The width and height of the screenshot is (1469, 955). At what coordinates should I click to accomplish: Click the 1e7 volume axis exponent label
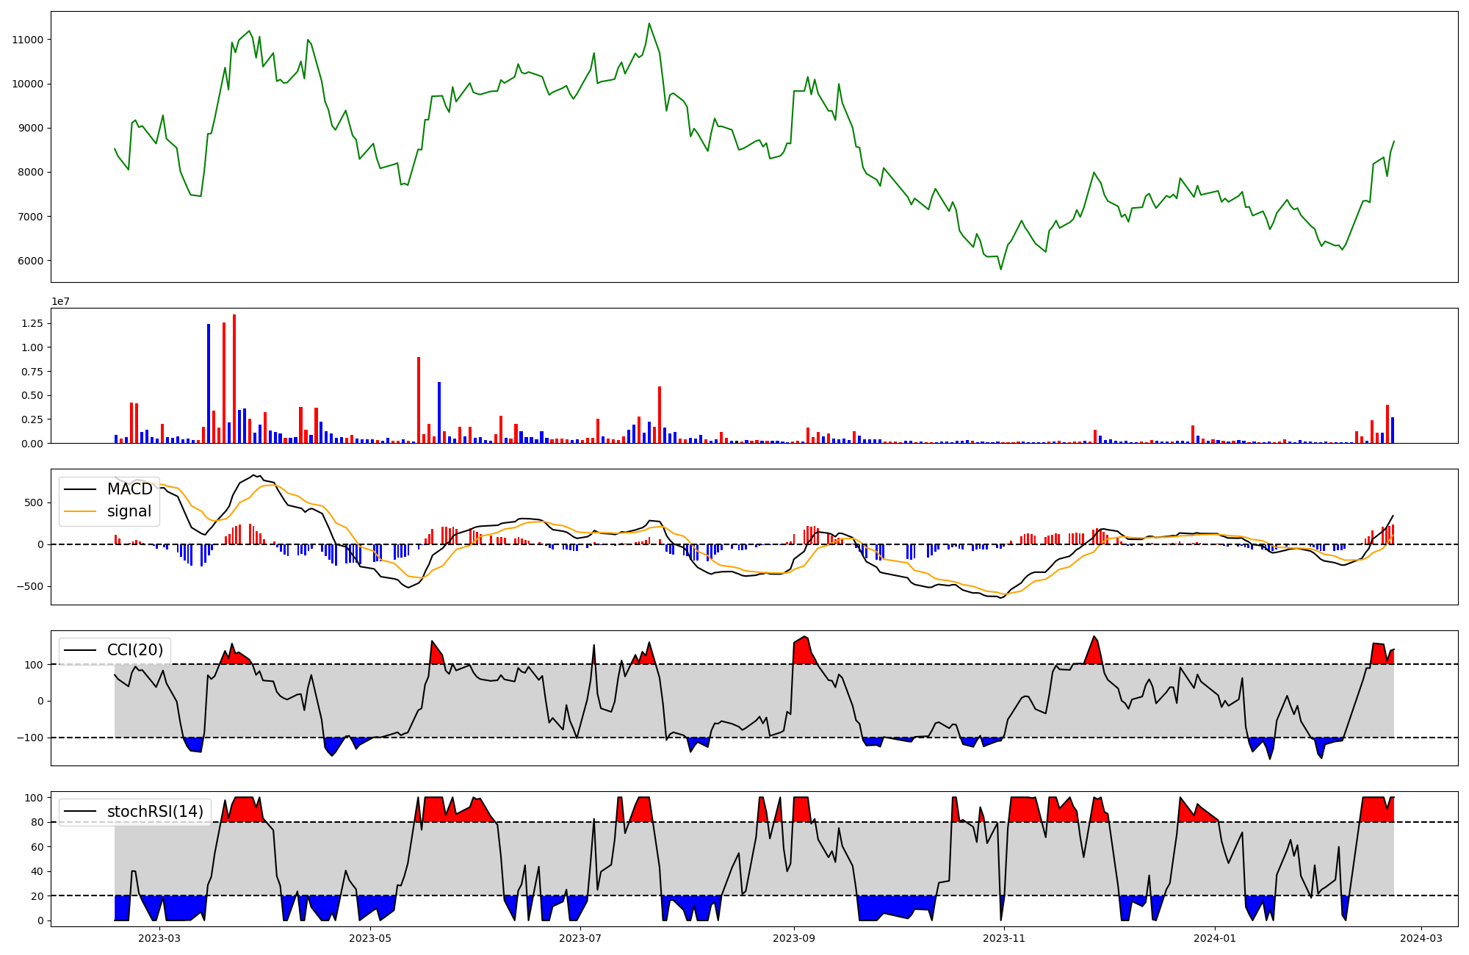pyautogui.click(x=60, y=301)
